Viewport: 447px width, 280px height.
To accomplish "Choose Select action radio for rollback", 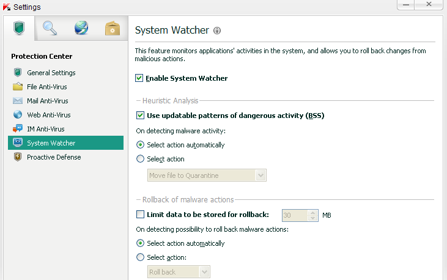I will coord(140,257).
